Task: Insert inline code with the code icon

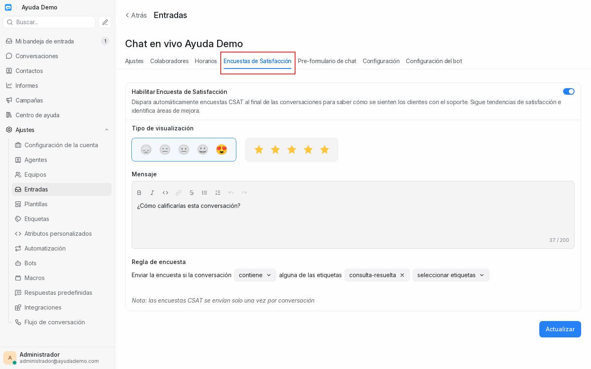Action: coord(165,193)
